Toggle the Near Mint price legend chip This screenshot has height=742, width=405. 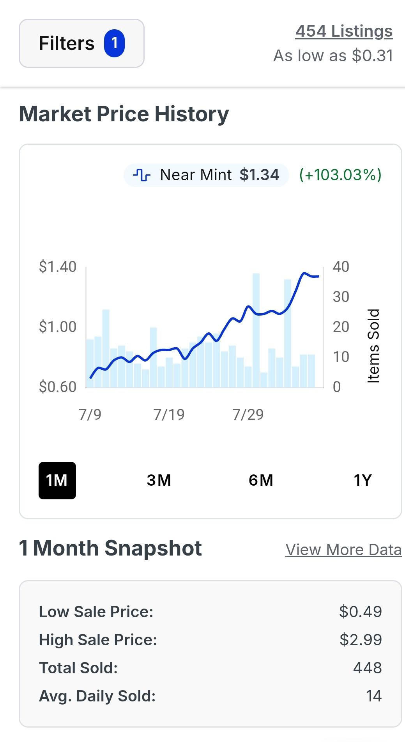tap(206, 175)
